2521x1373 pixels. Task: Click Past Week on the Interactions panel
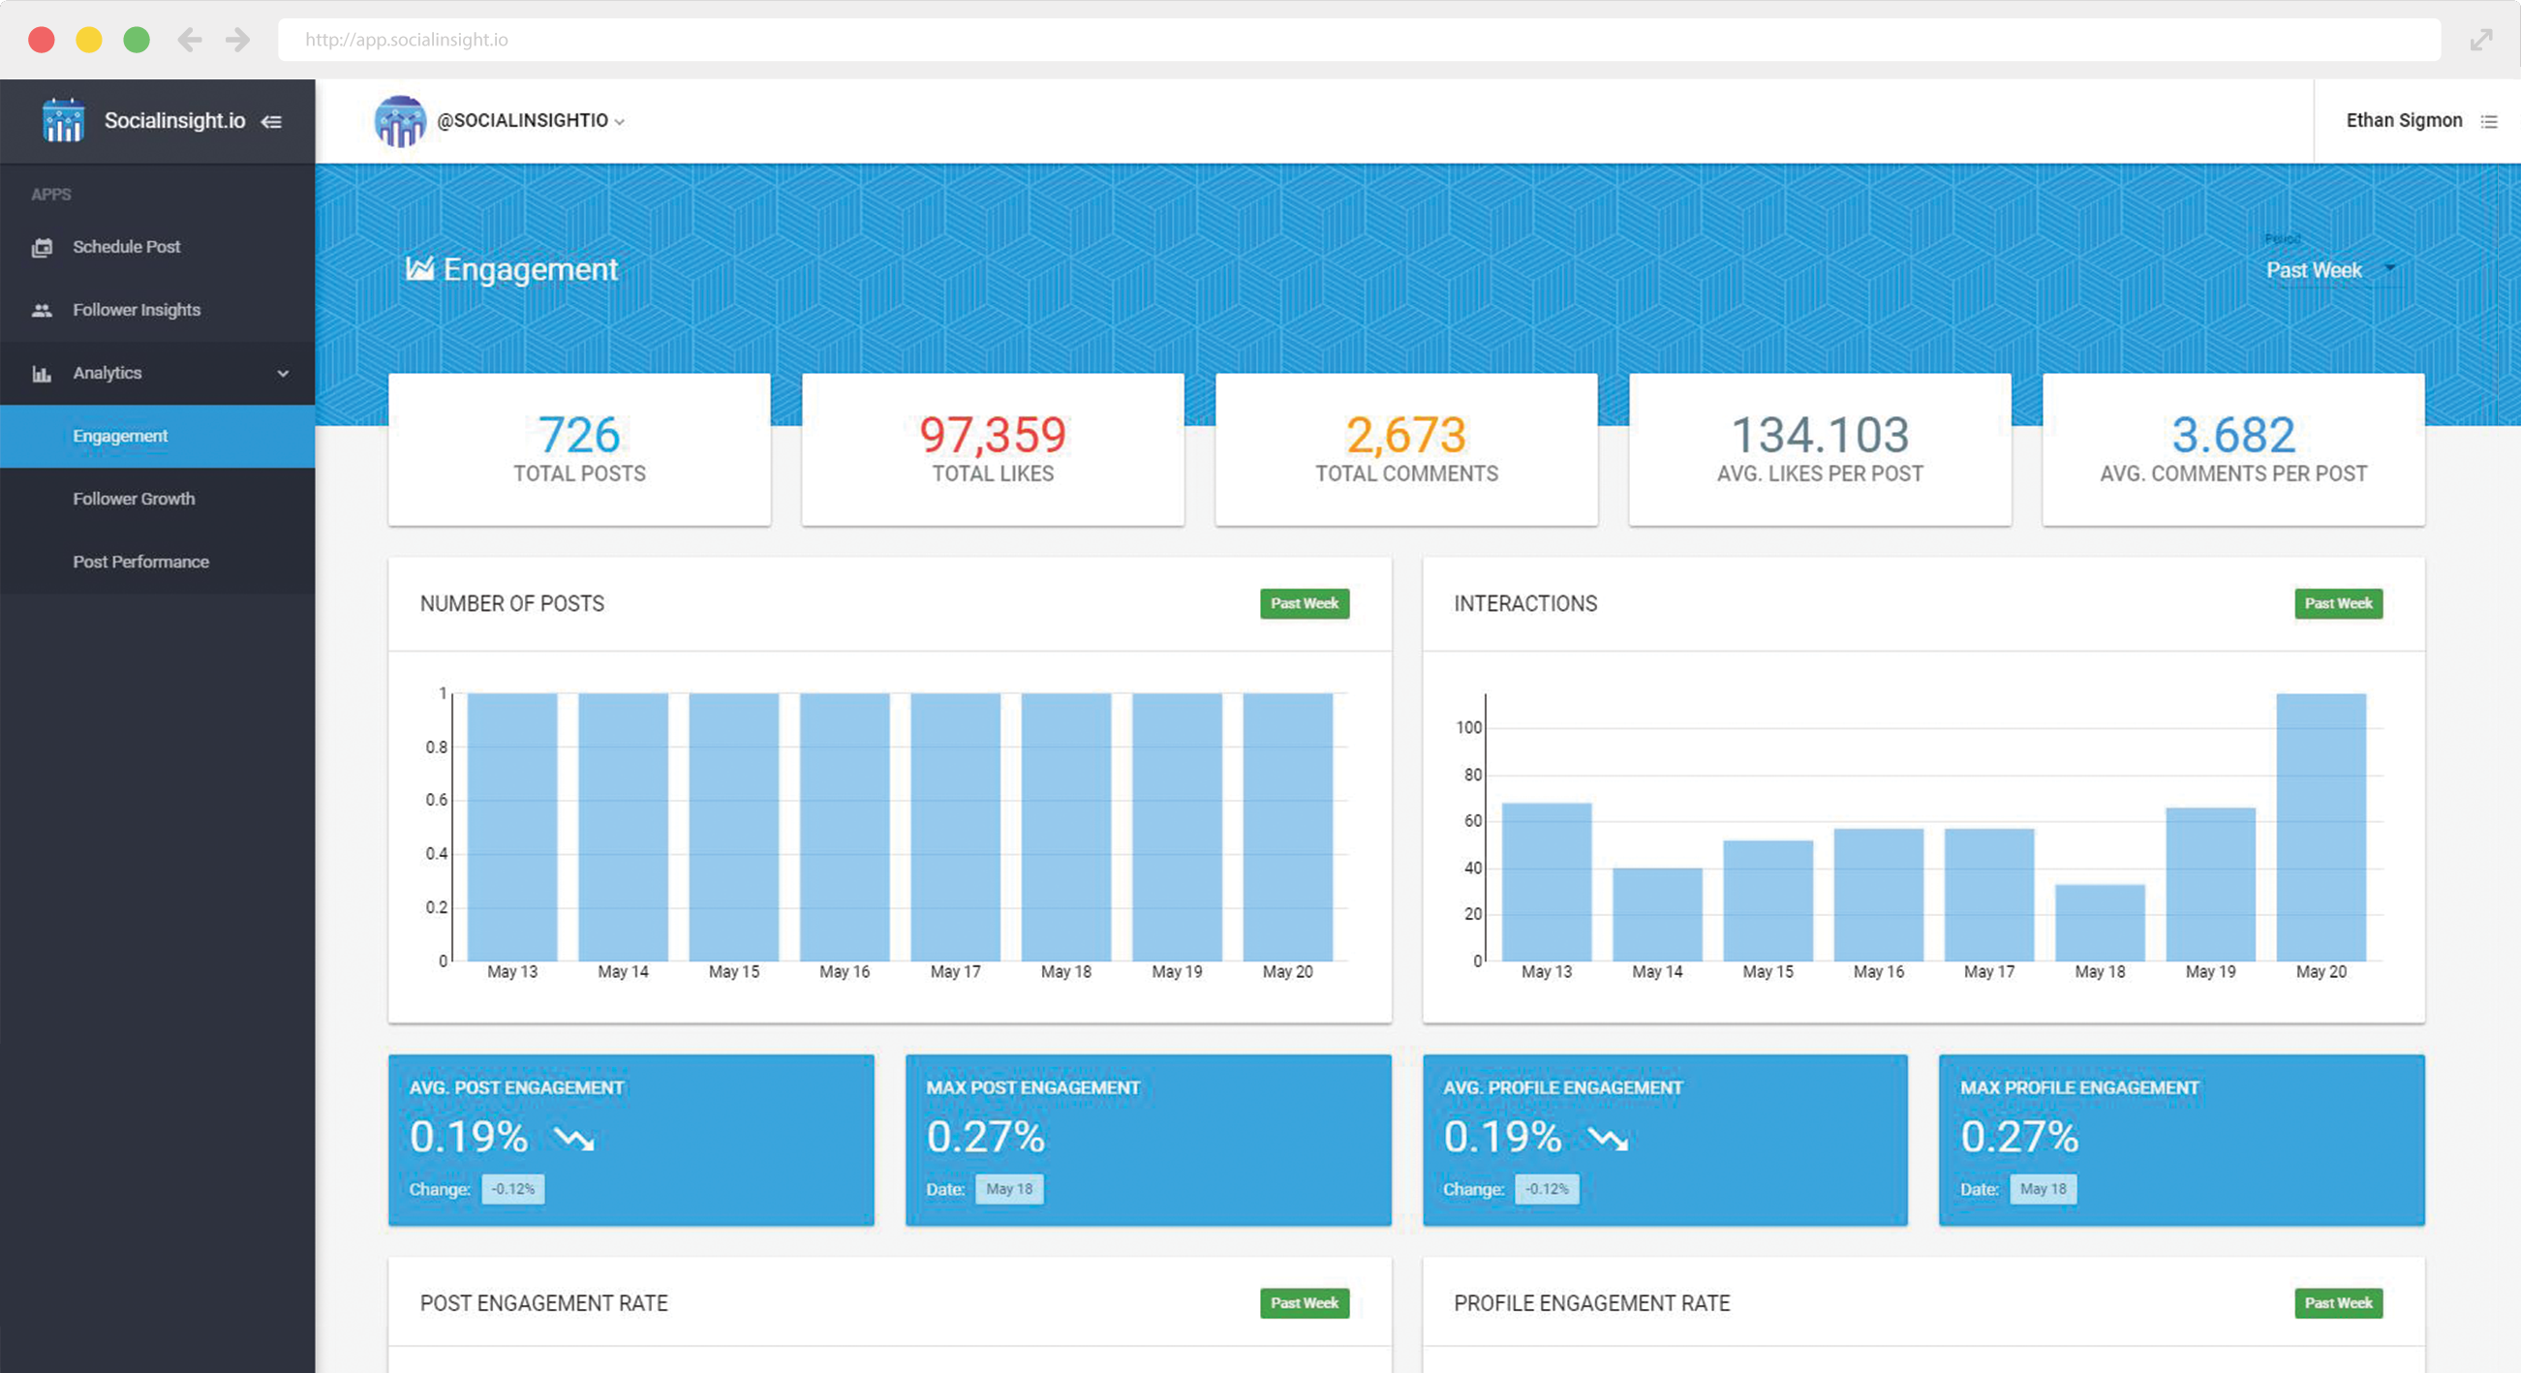2338,603
